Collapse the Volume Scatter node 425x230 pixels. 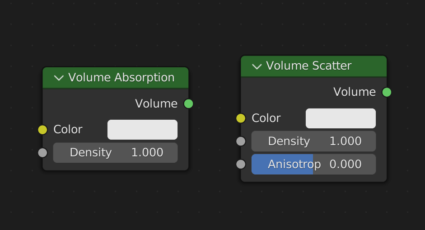[x=257, y=66]
